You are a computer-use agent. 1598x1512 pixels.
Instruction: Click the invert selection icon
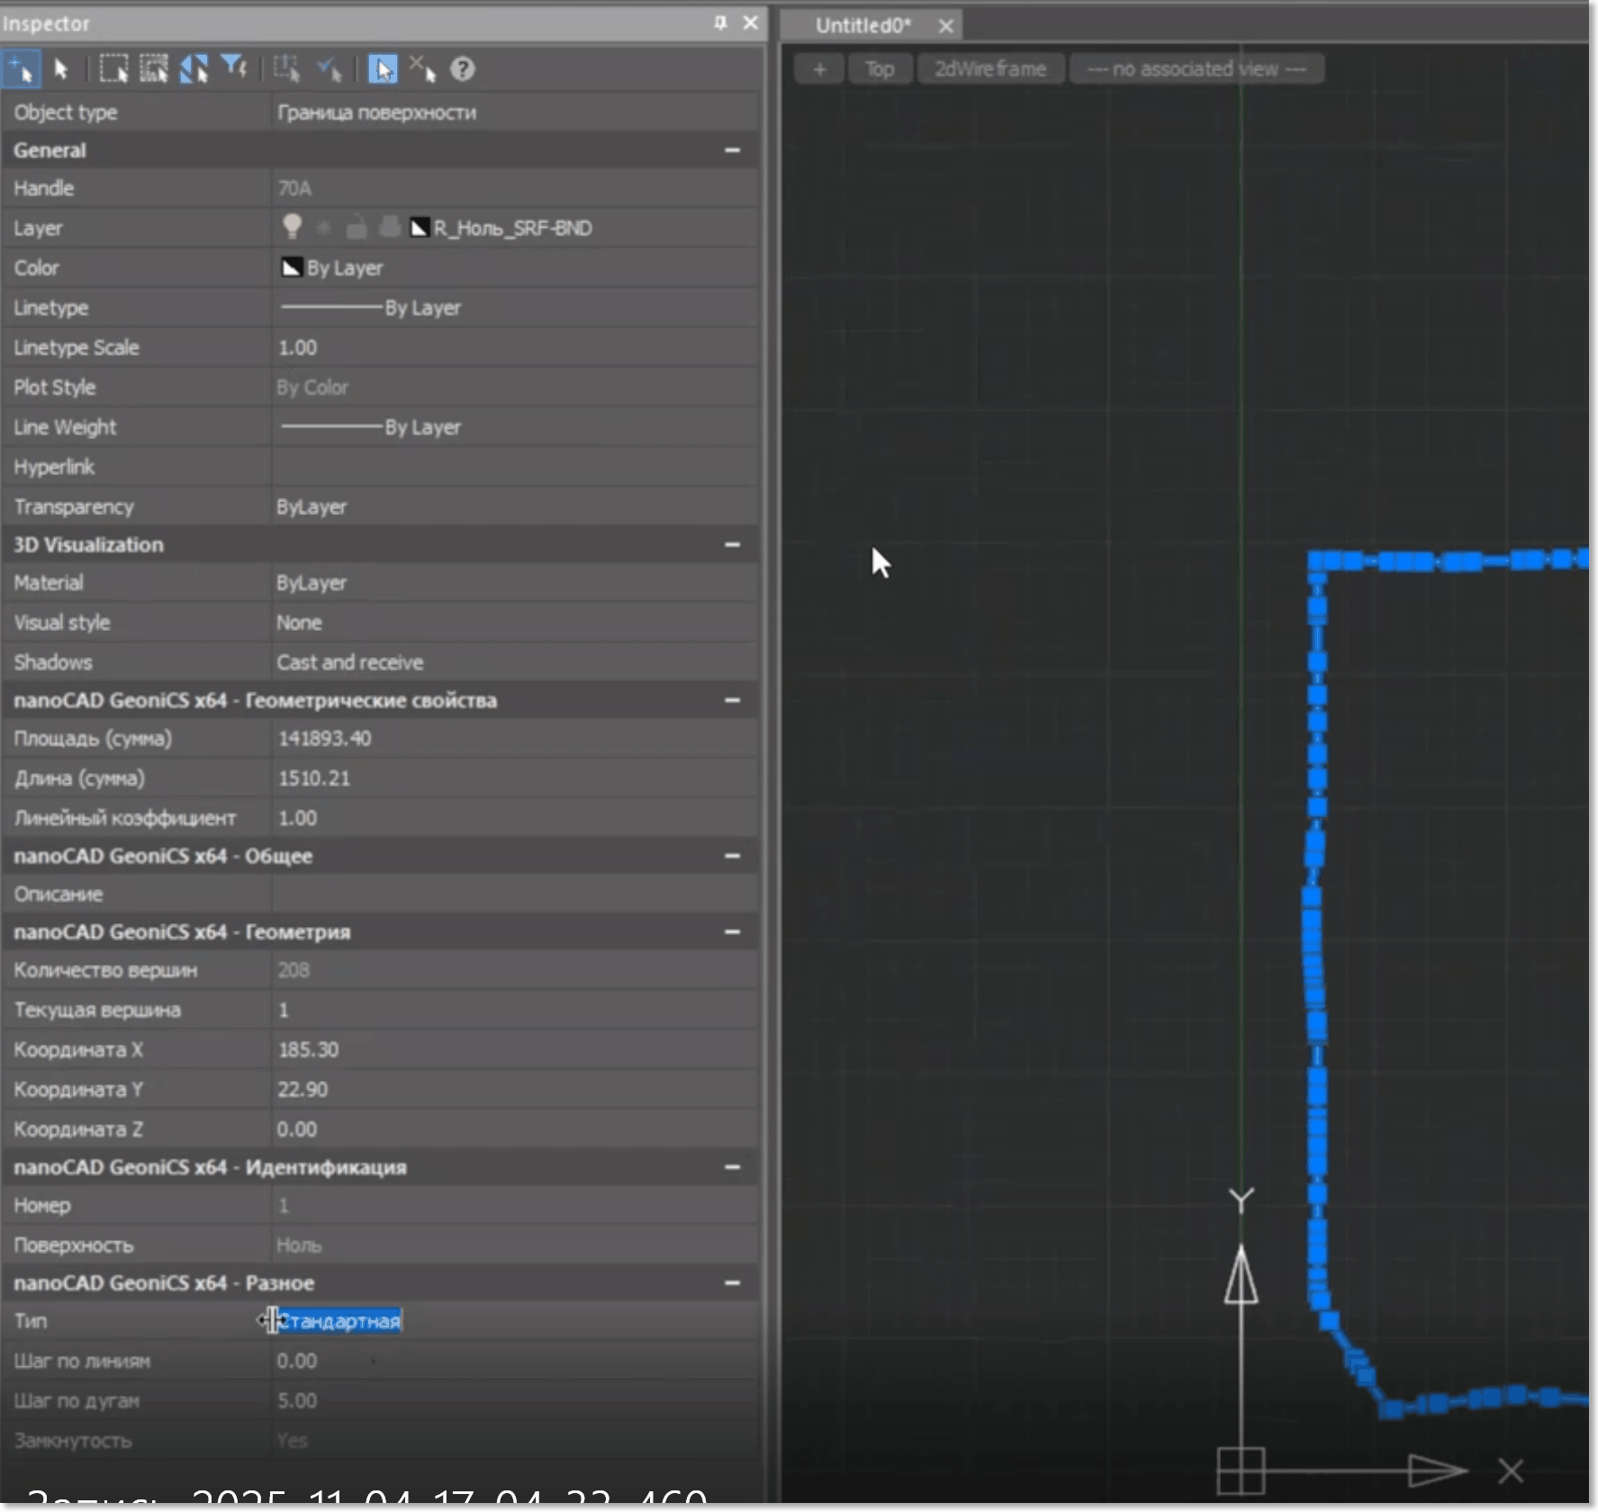(194, 69)
